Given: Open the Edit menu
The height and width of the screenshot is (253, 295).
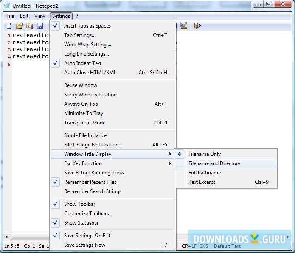Looking at the screenshot, I should 24,16.
